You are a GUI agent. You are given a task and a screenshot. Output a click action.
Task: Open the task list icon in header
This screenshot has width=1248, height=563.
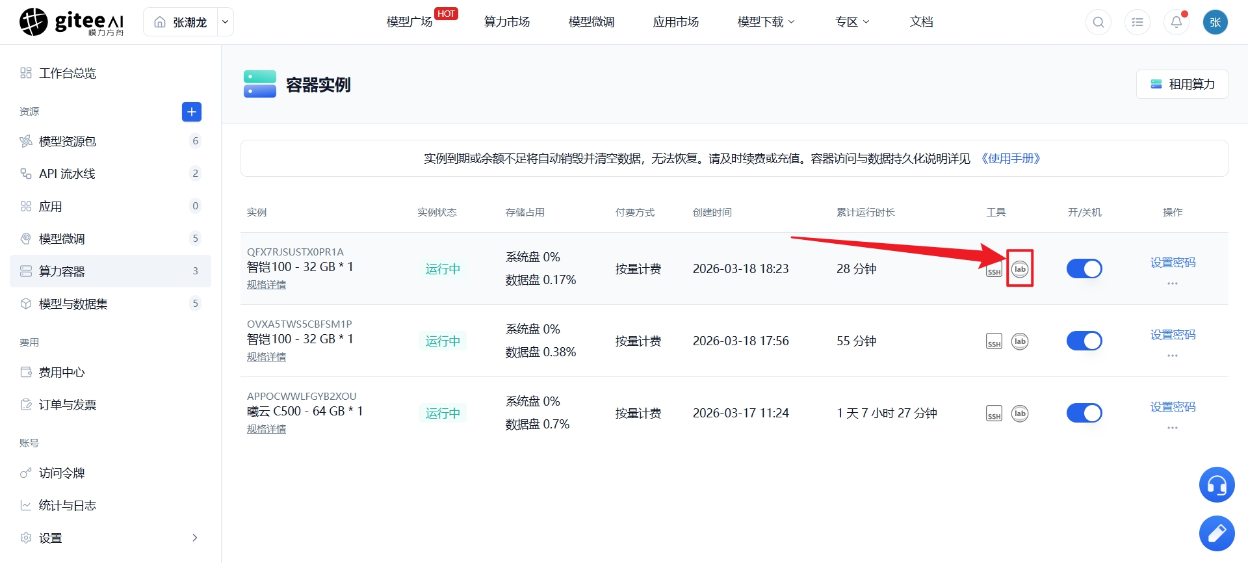[x=1137, y=22]
